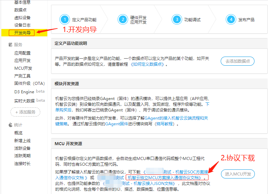This screenshot has height=194, width=268.
Task: Open 数据点 in sidebar
Action: 20,10
